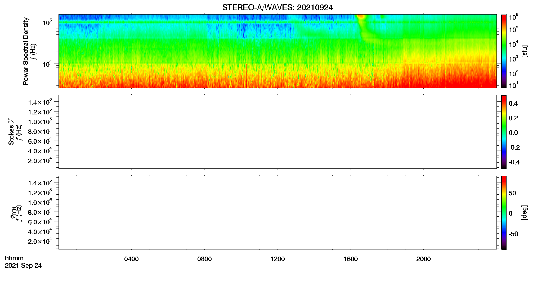Click the bright red radio burst near 1630

[361, 16]
